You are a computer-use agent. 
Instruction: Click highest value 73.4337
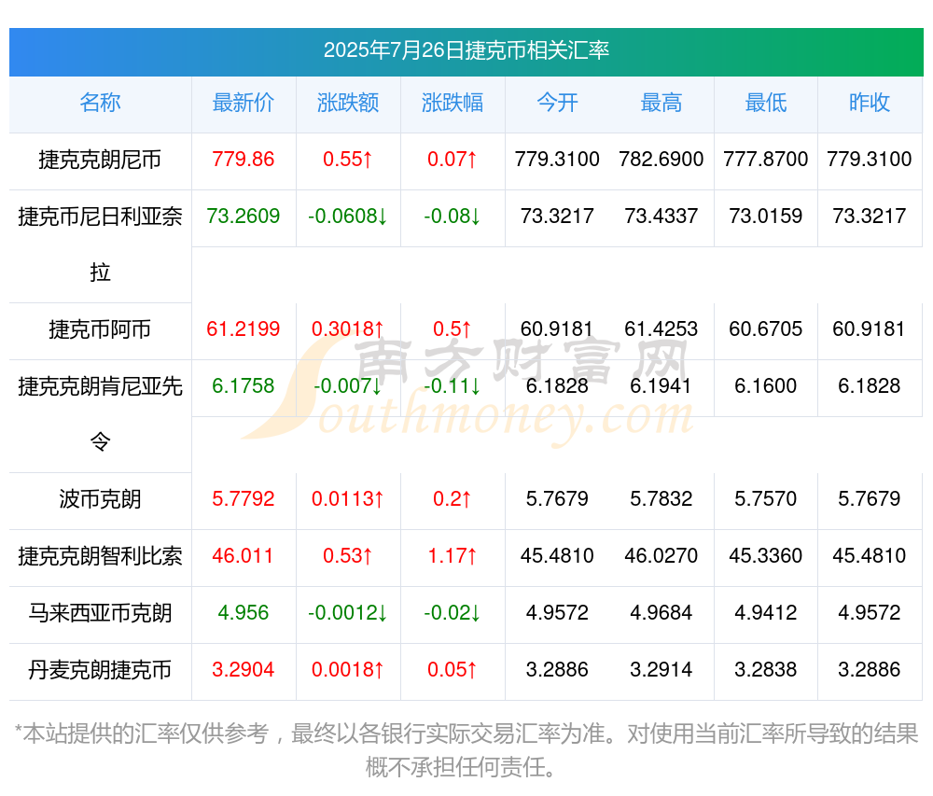[x=661, y=216]
